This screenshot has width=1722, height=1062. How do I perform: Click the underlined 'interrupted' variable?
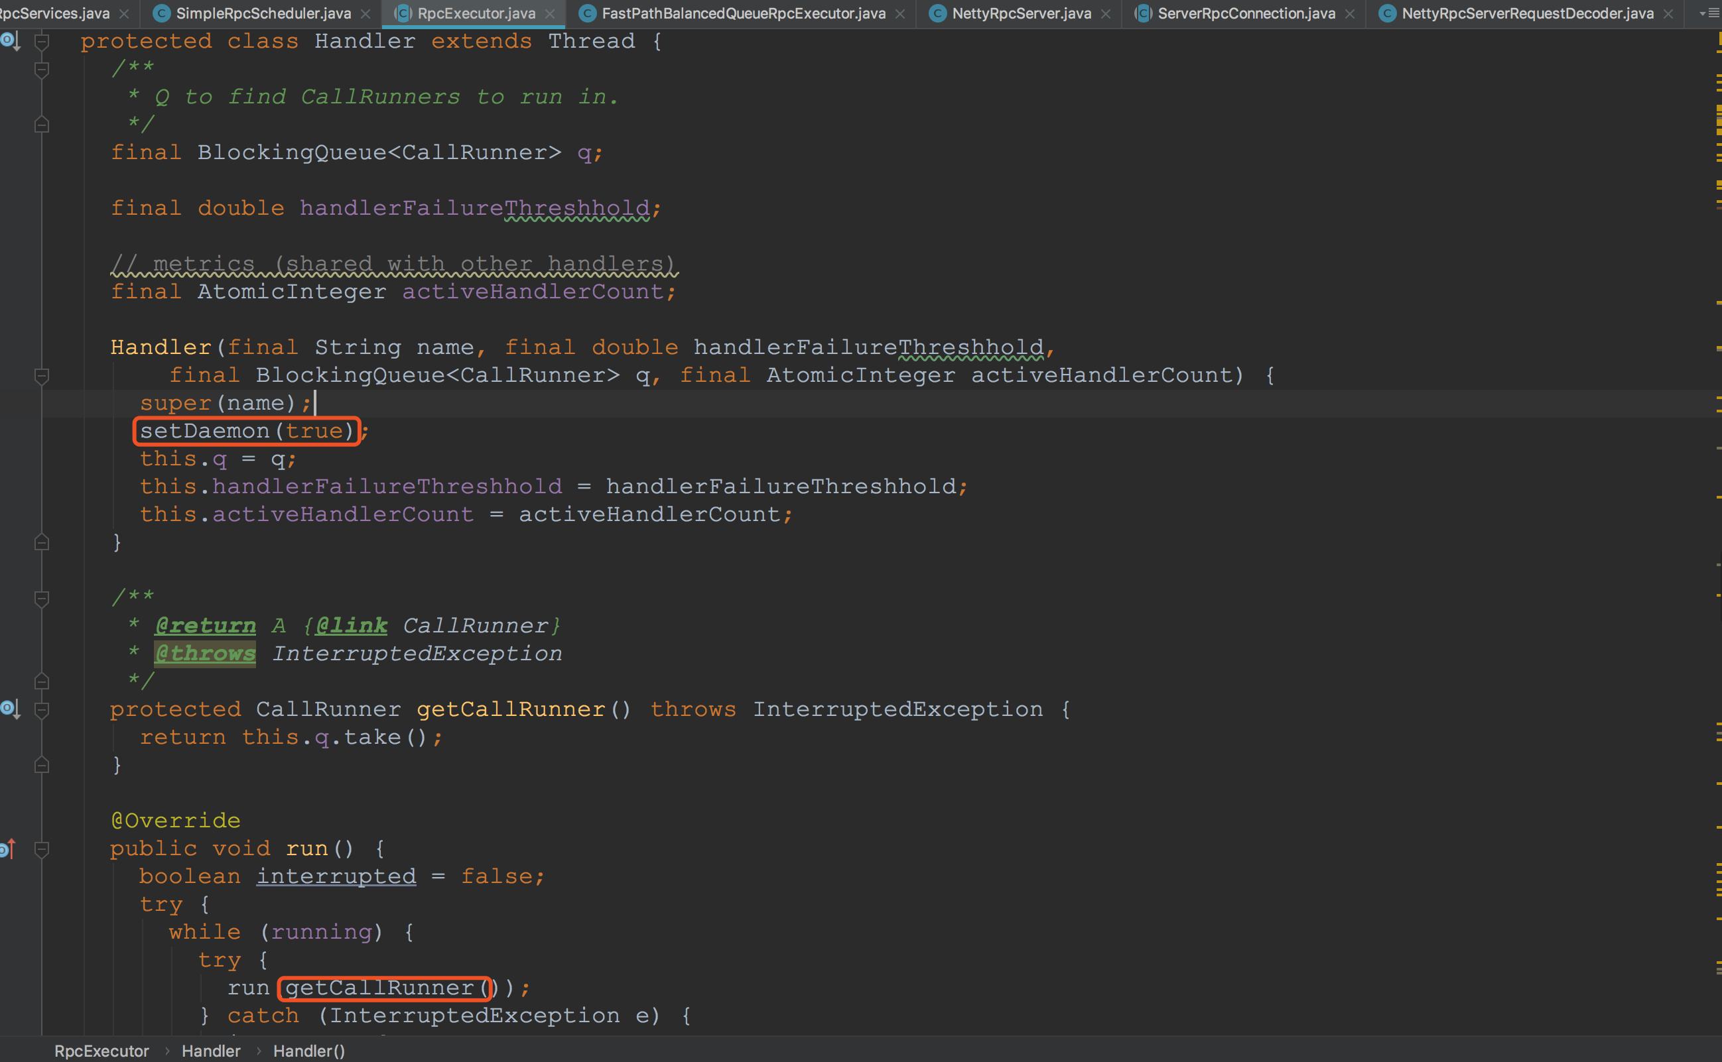(336, 876)
